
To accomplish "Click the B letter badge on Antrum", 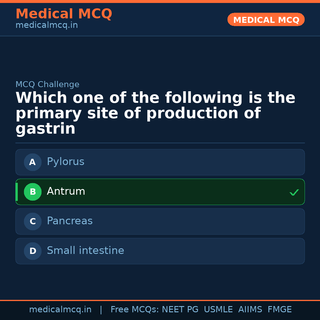I will pyautogui.click(x=33, y=192).
